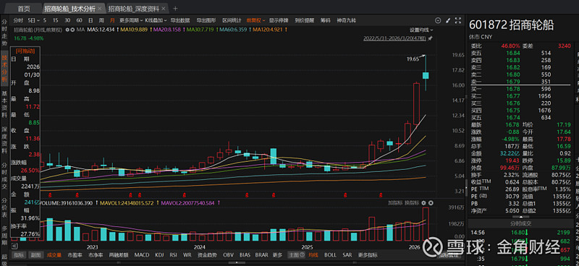The height and width of the screenshot is (266, 579).
Task: Open volume indicator settings gear
Action: (423, 203)
